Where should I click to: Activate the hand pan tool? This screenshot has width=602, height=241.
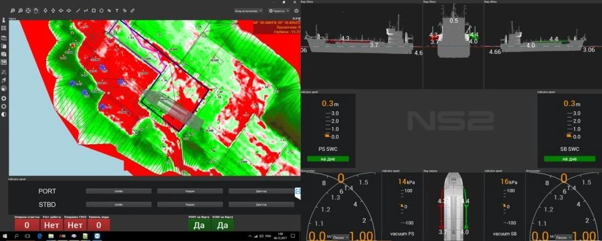(x=35, y=10)
